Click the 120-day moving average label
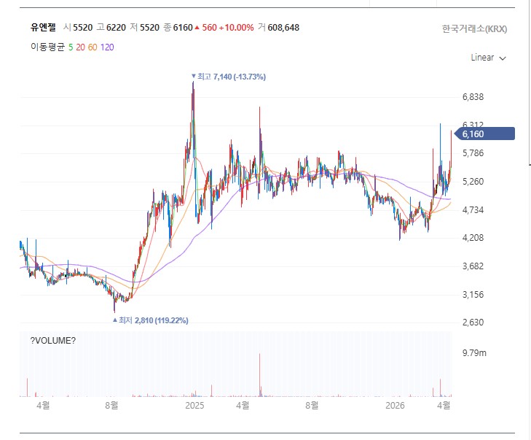 (x=107, y=47)
